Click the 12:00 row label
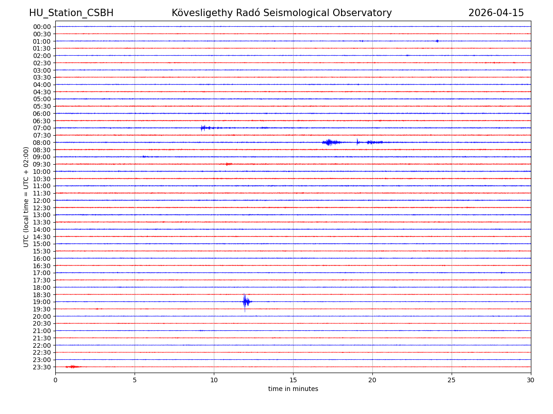The height and width of the screenshot is (414, 553). point(42,201)
